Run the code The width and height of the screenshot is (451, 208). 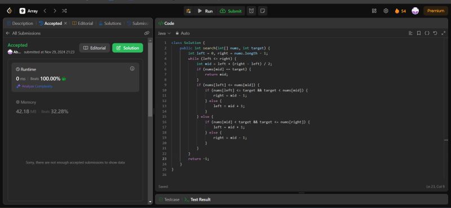[x=205, y=11]
